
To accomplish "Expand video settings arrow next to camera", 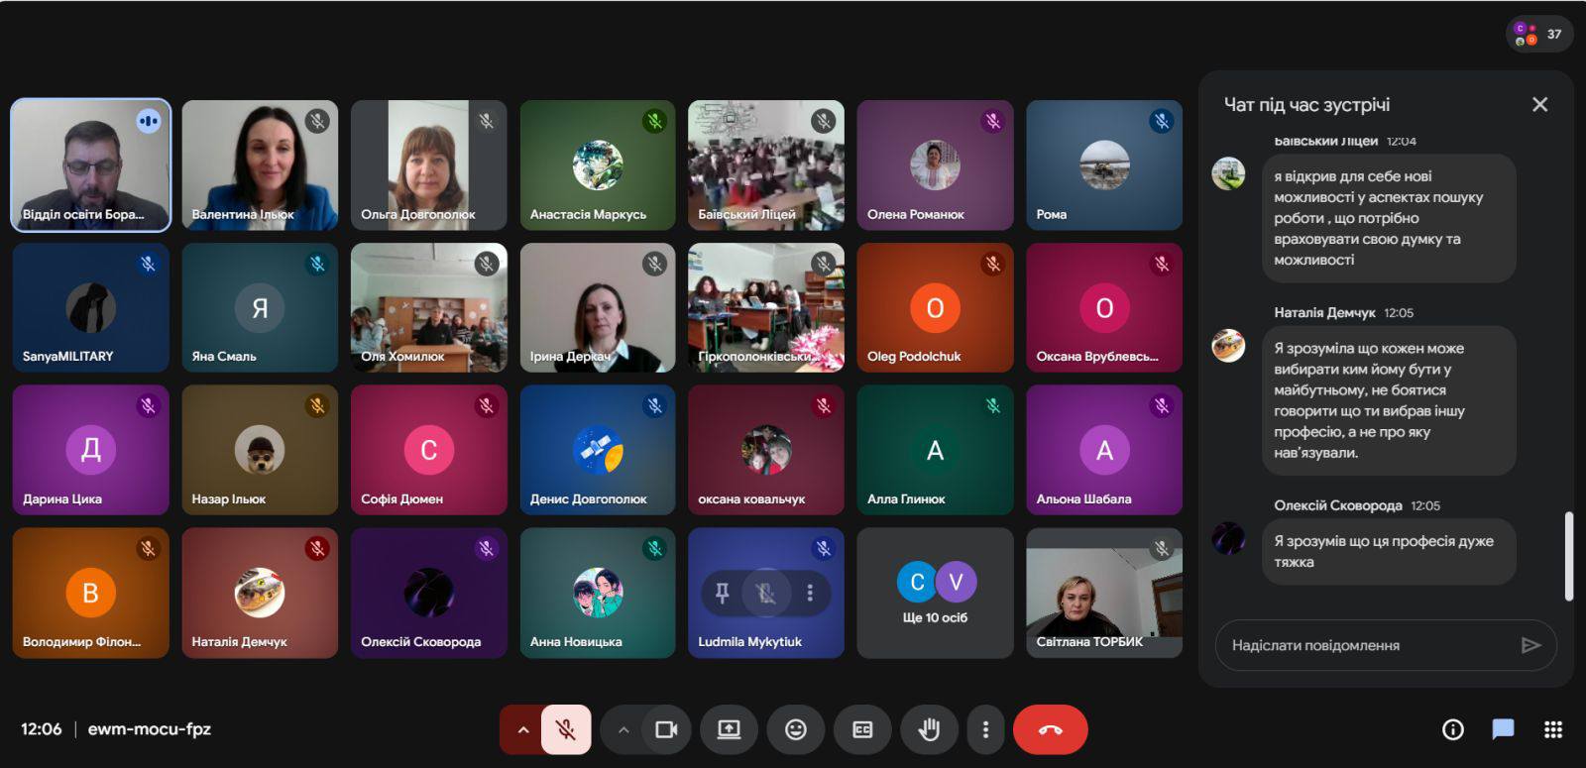I will 623,730.
